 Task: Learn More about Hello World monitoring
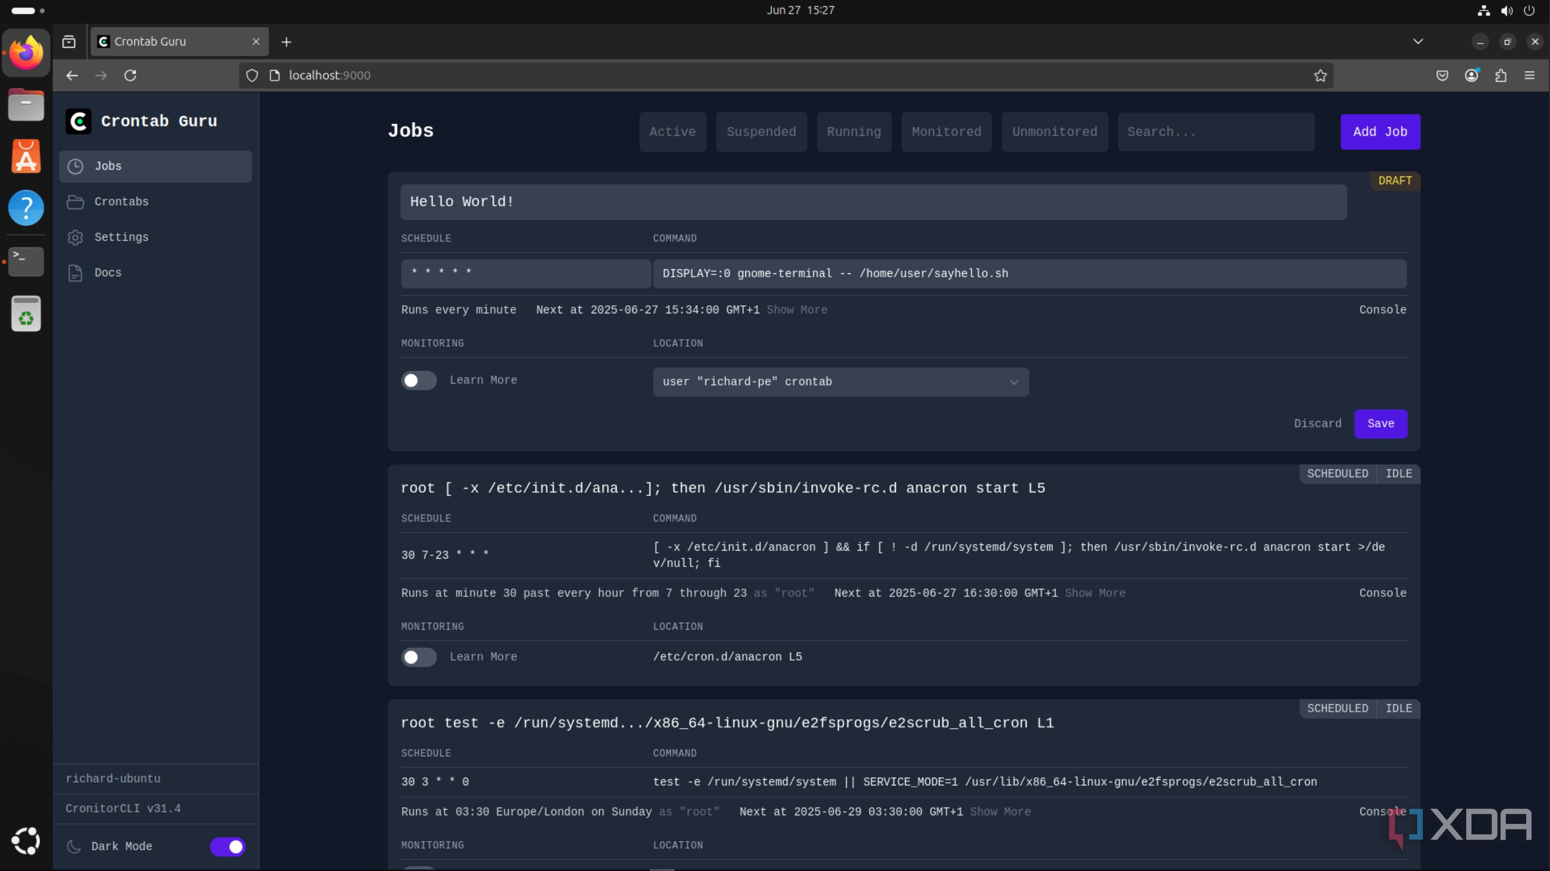(x=483, y=380)
